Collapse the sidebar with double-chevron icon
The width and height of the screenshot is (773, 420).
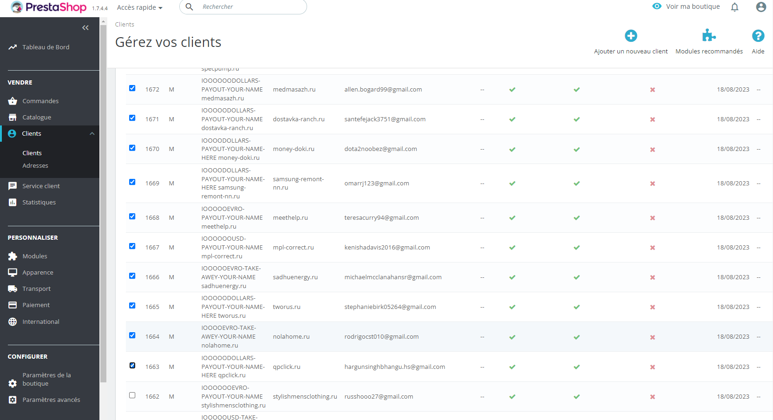(x=85, y=28)
